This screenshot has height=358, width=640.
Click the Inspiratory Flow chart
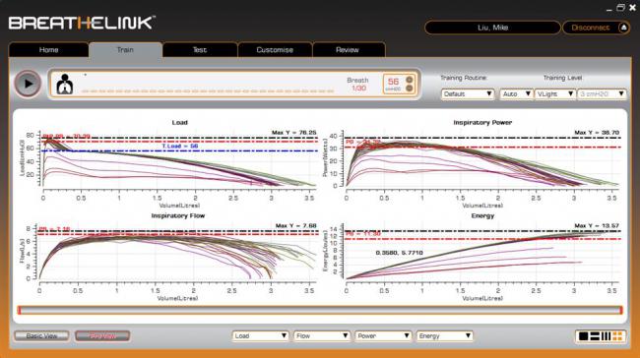tap(177, 253)
